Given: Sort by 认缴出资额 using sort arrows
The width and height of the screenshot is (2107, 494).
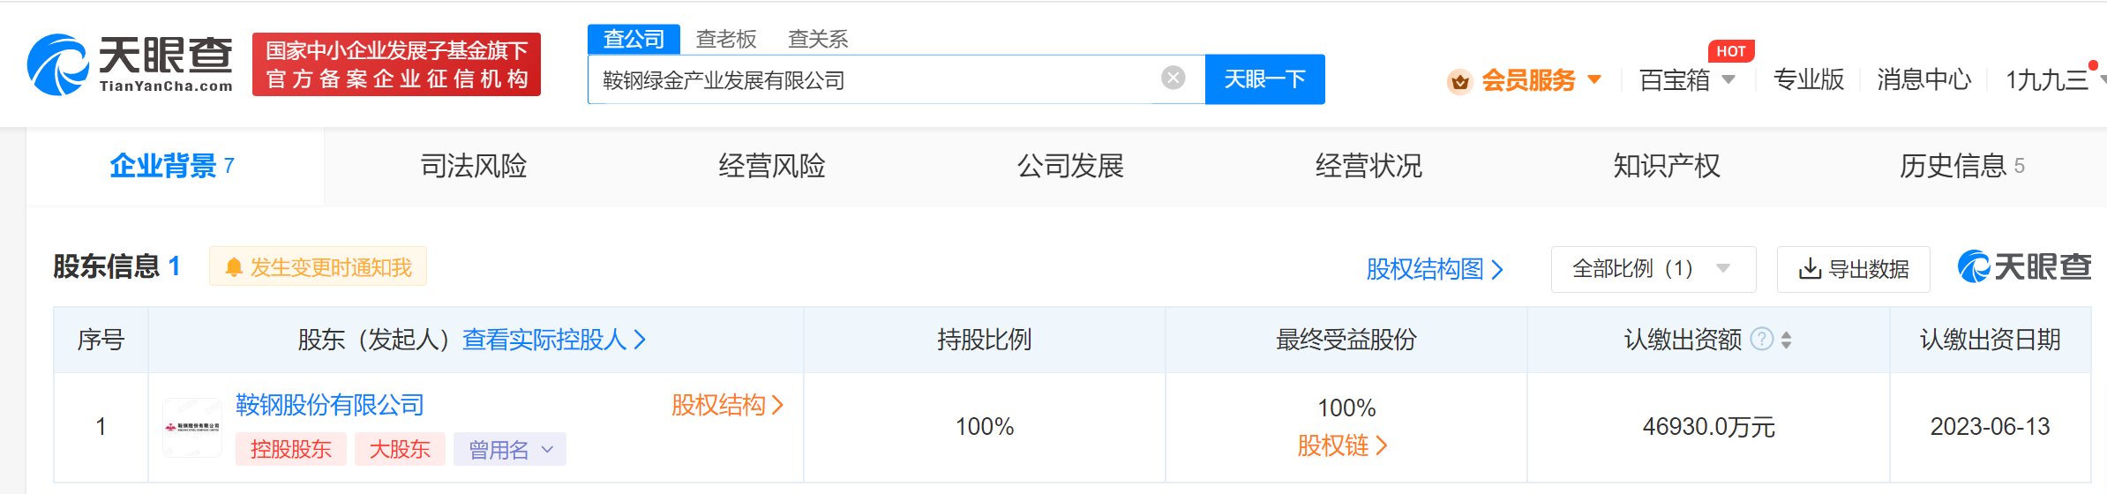Looking at the screenshot, I should [1787, 340].
